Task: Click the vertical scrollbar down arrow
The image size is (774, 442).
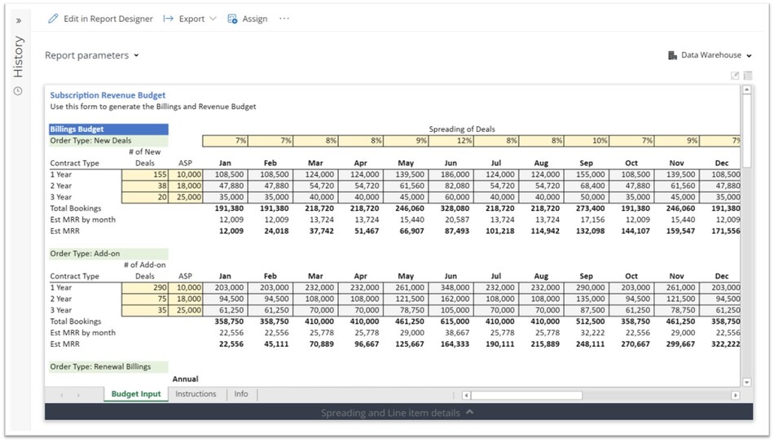Action: tap(747, 382)
